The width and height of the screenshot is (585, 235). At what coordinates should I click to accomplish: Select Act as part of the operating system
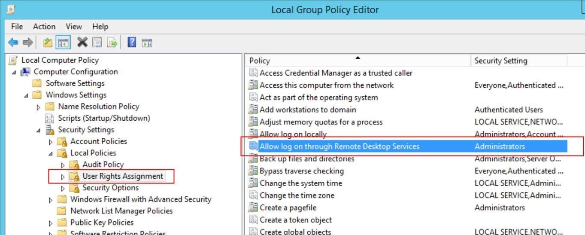[x=319, y=98]
